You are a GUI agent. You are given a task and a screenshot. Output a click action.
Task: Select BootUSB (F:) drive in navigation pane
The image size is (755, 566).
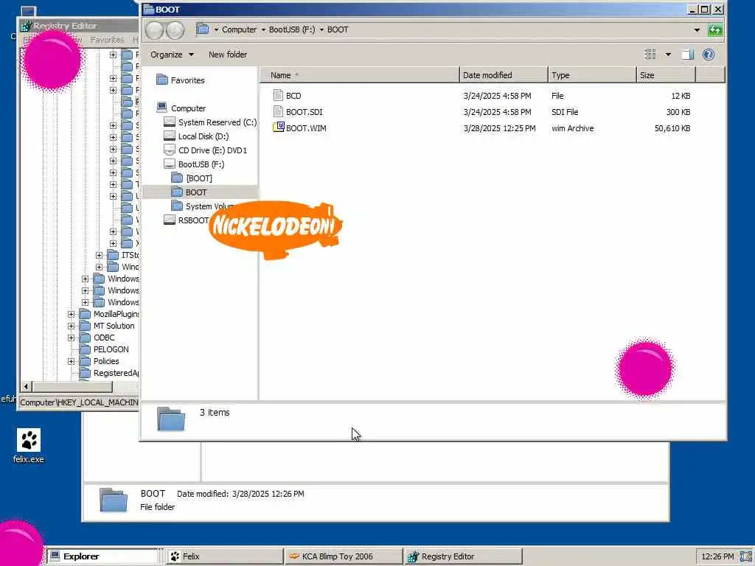(201, 164)
